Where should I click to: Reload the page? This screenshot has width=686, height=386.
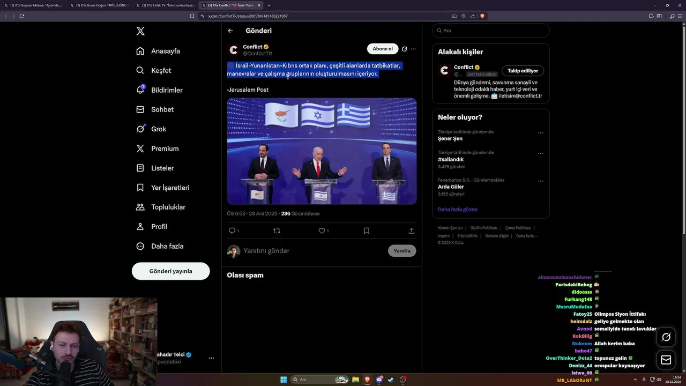click(x=22, y=16)
